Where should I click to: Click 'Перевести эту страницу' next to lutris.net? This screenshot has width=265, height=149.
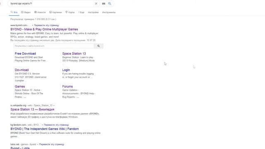point(51,144)
